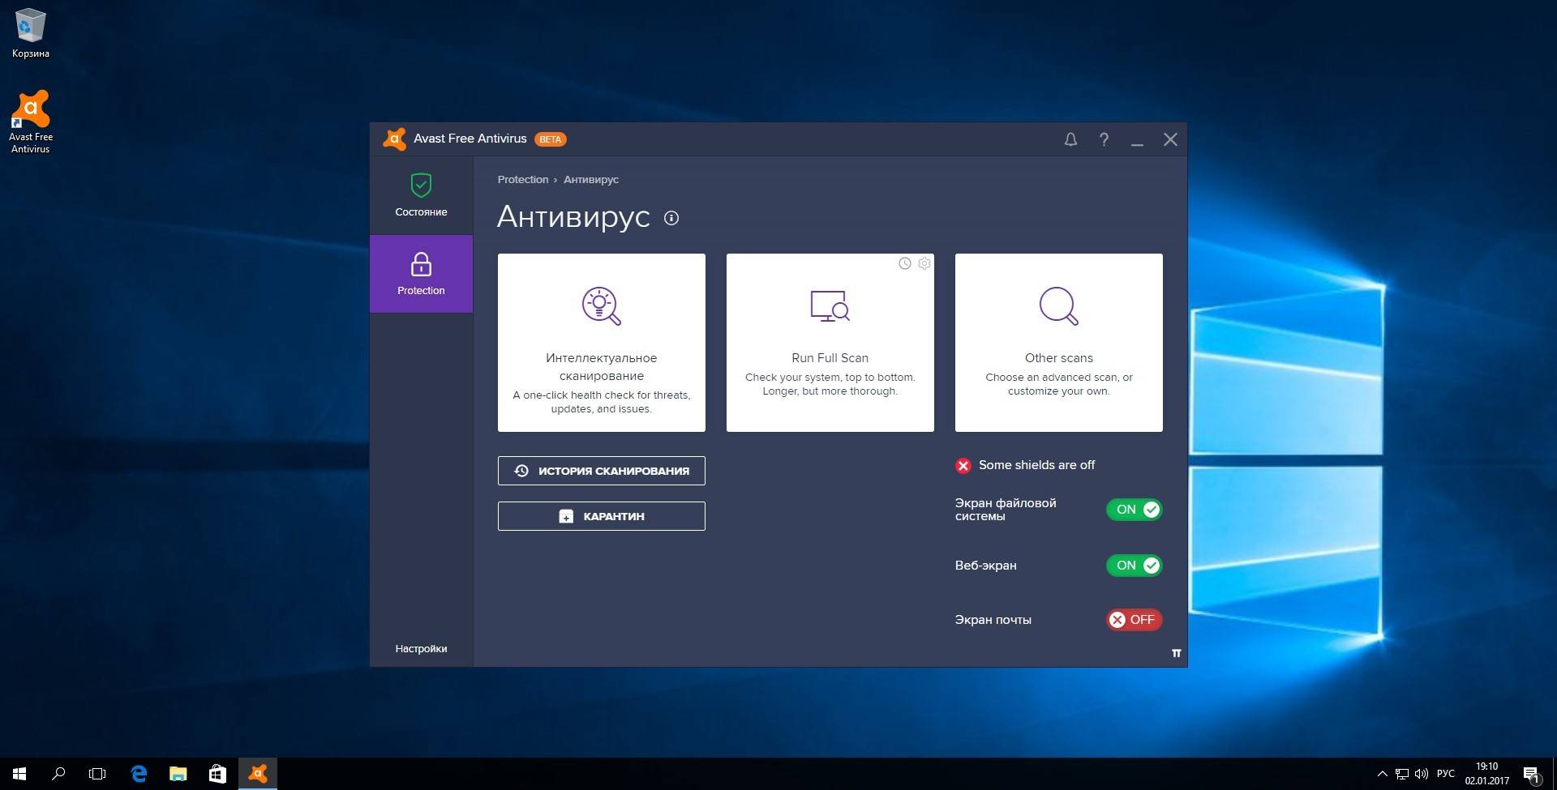Image resolution: width=1557 pixels, height=790 pixels.
Task: Start Интеллектуальное сканирование card
Action: [602, 343]
